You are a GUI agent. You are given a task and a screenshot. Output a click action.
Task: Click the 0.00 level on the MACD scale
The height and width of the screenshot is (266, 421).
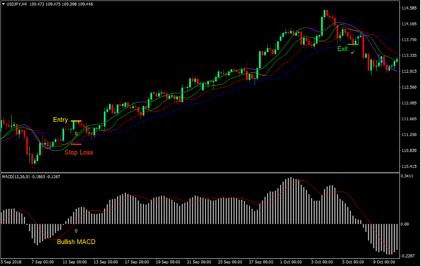pyautogui.click(x=405, y=224)
